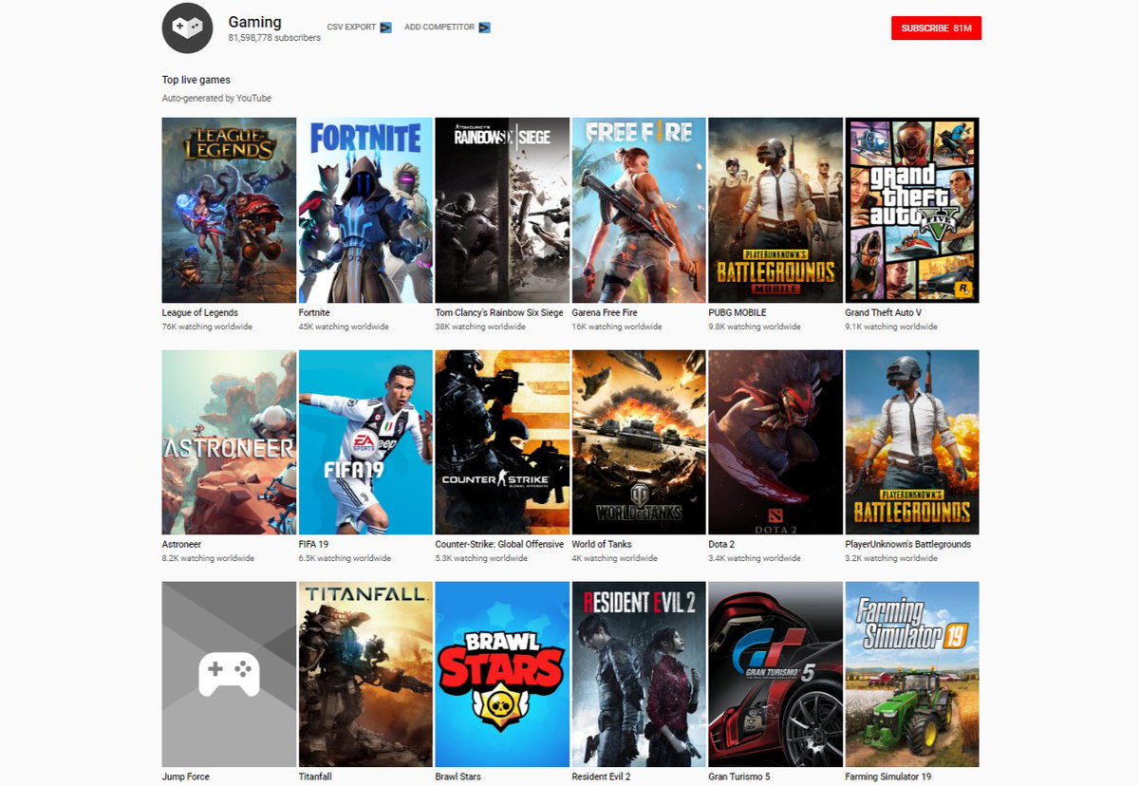Open the Farming Simulator 19 cover
This screenshot has height=785, width=1139.
tap(912, 674)
